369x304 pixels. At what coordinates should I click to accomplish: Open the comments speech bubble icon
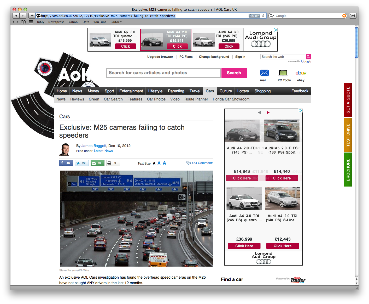189,163
